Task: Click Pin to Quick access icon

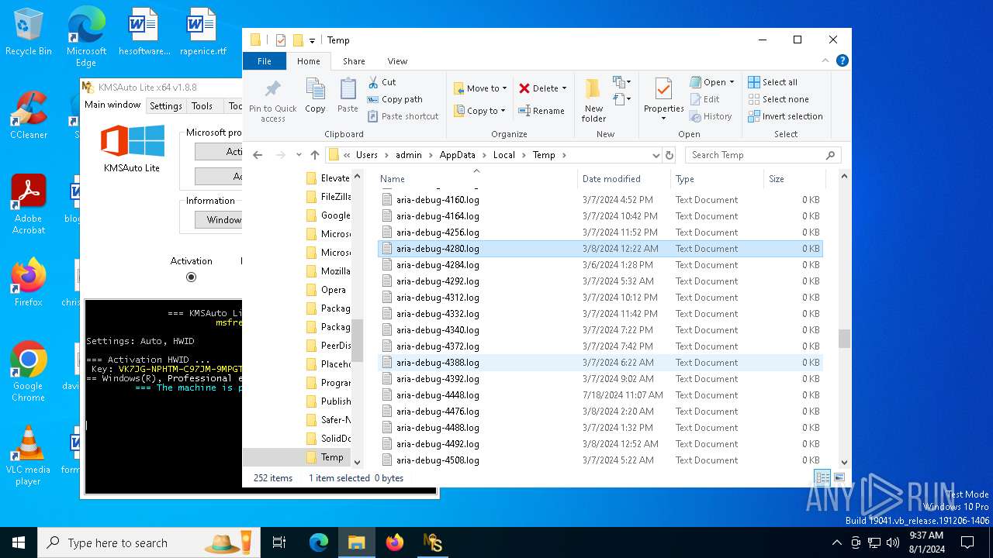Action: (x=272, y=88)
